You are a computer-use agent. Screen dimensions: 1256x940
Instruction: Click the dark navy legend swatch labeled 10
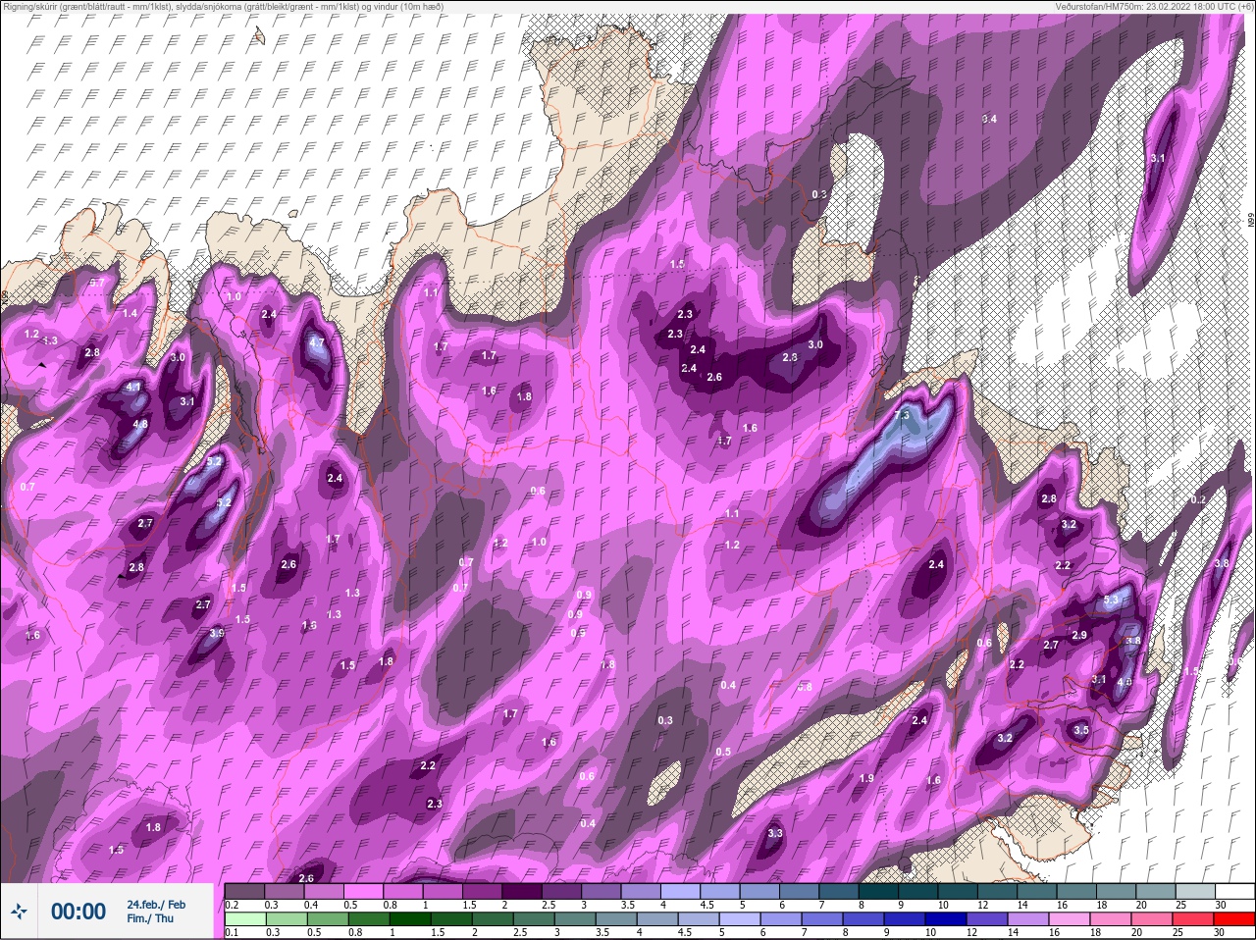coord(948,918)
